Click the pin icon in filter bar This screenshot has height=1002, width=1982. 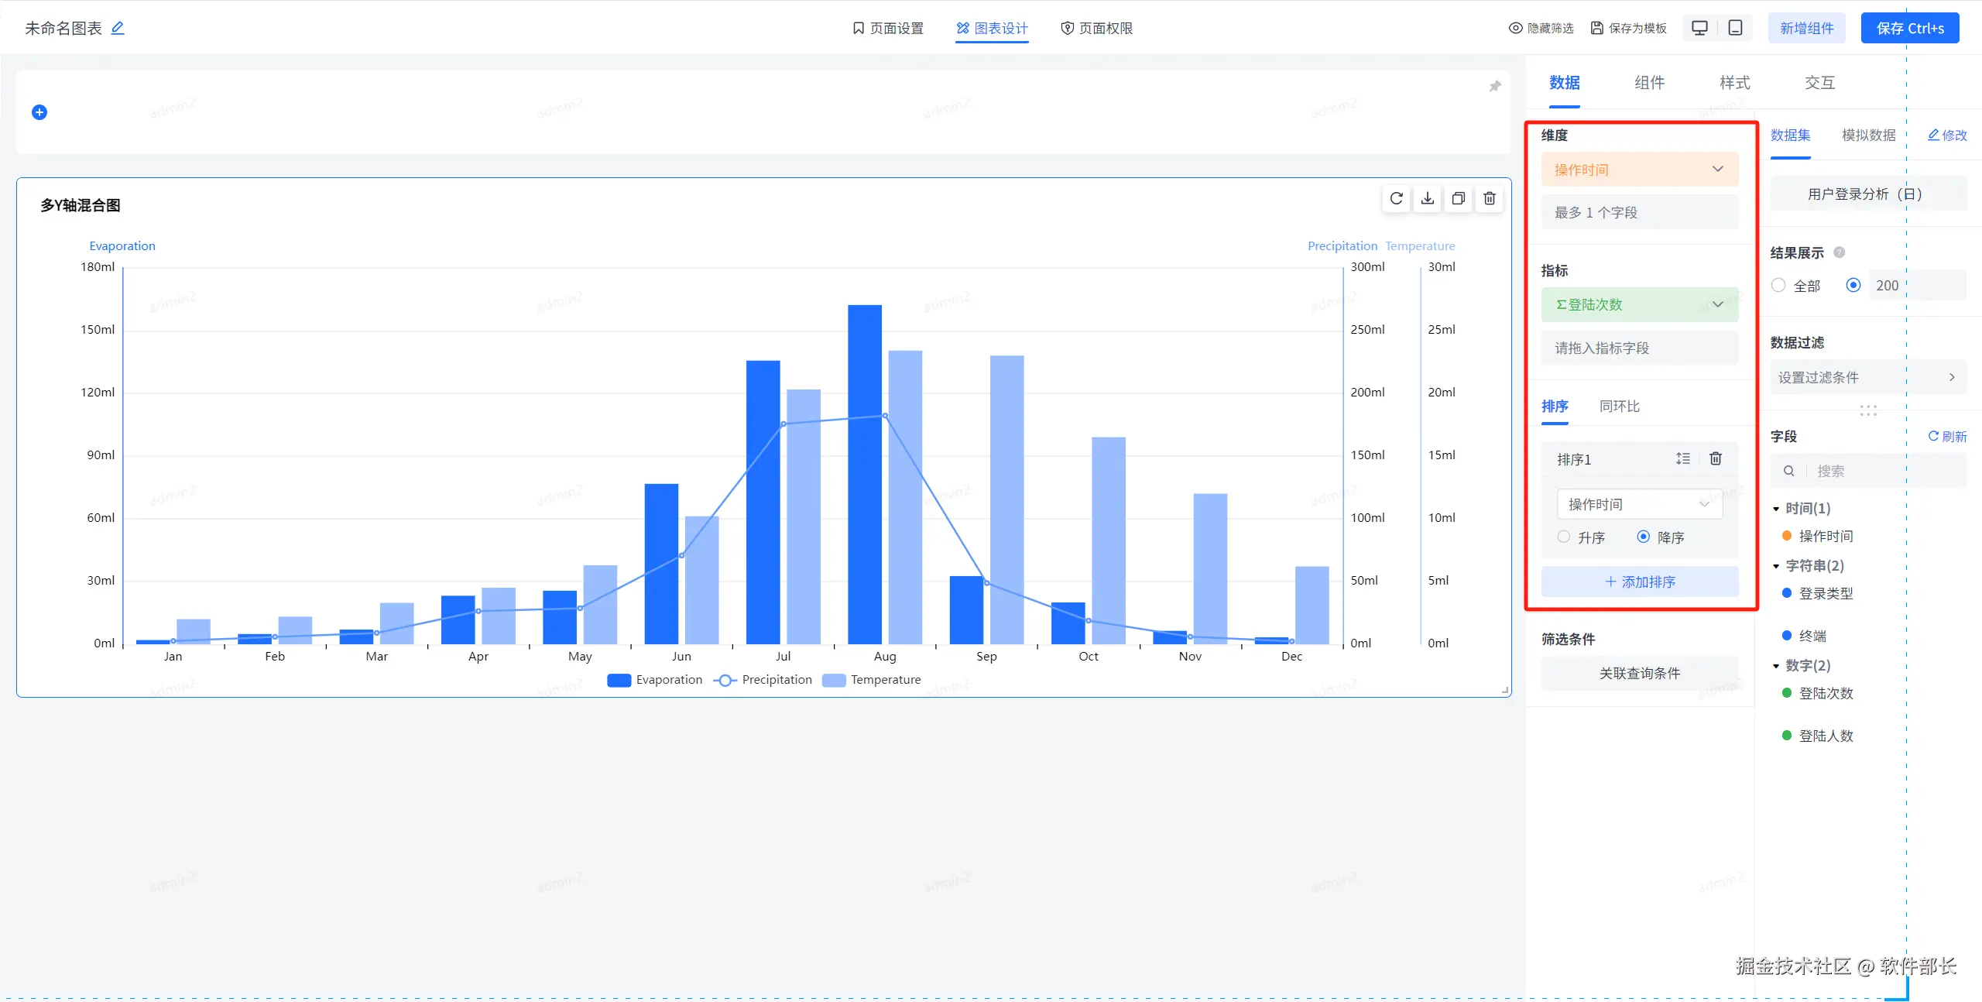[1494, 86]
